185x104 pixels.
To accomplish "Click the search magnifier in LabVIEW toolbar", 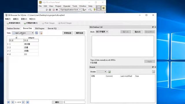I will point(90,10).
